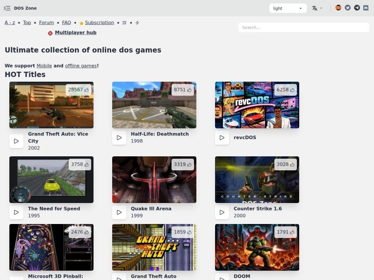This screenshot has height=280, width=374.
Task: Play Grand Theft Auto: Vice City
Action: pyautogui.click(x=16, y=141)
